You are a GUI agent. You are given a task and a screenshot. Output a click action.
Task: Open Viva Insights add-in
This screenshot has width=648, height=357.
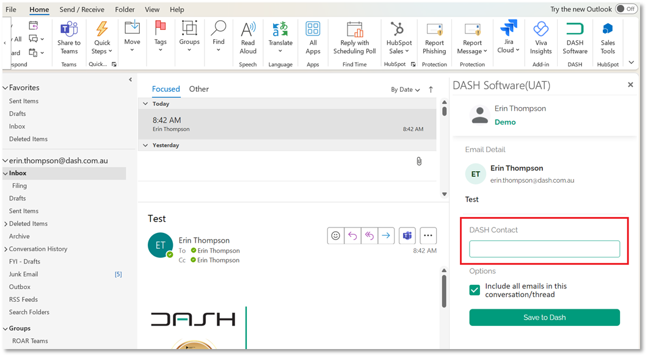click(x=541, y=38)
